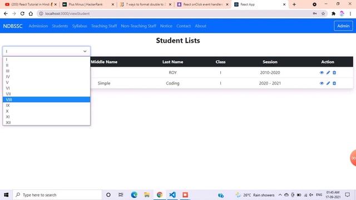356x200 pixels.
Task: Open the Extensions puzzle icon
Action: point(333,13)
